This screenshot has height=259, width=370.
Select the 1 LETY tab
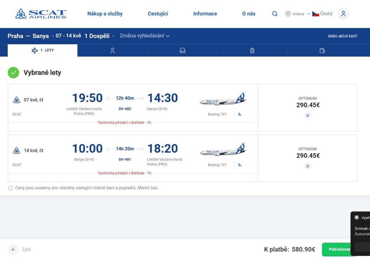(43, 50)
